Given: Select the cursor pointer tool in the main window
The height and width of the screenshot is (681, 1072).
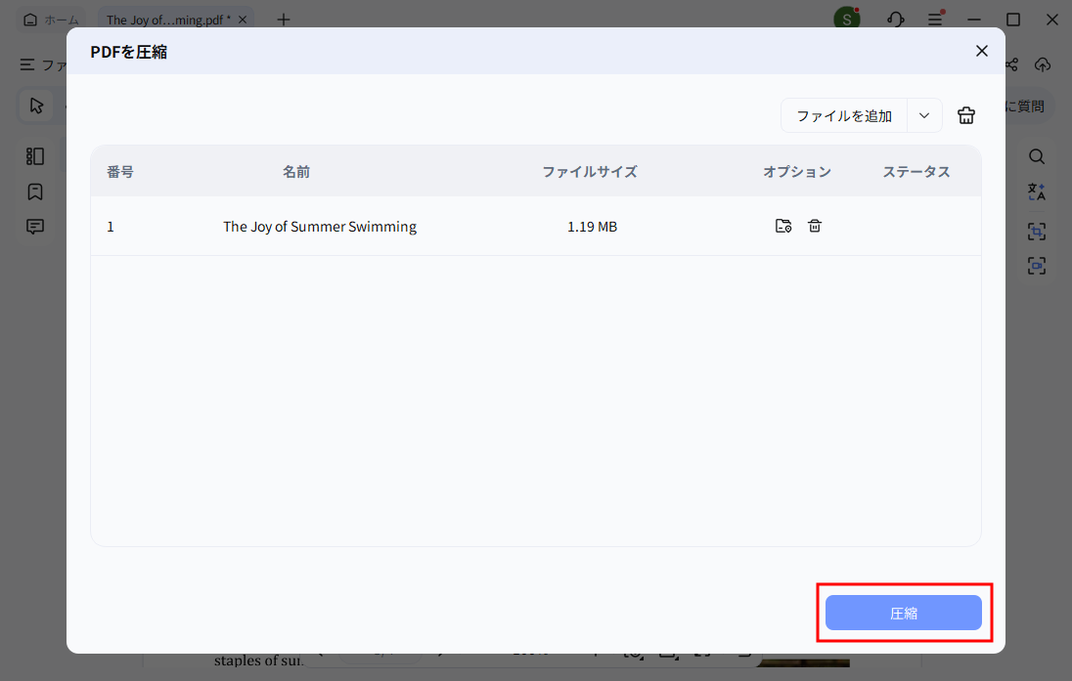Looking at the screenshot, I should pos(36,106).
